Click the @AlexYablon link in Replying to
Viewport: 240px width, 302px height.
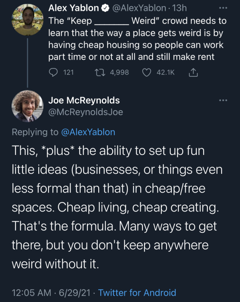(88, 132)
